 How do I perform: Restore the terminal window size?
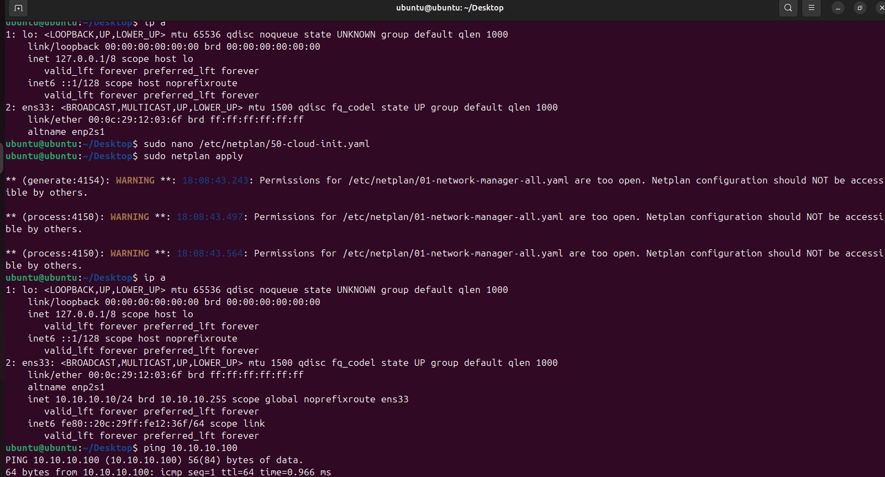tap(860, 8)
